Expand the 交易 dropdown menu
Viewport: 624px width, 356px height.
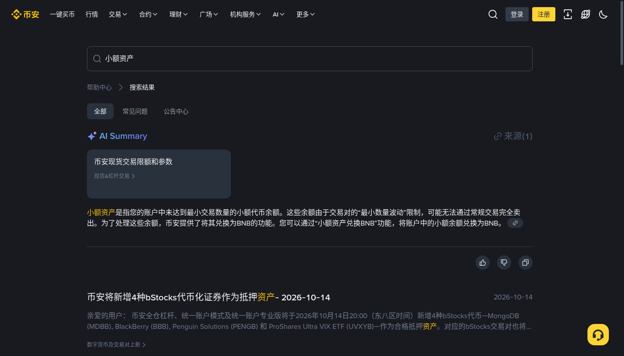(x=118, y=14)
